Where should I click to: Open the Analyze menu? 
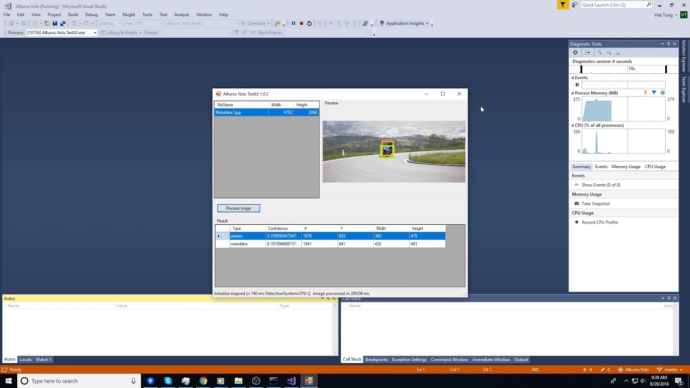[x=182, y=15]
